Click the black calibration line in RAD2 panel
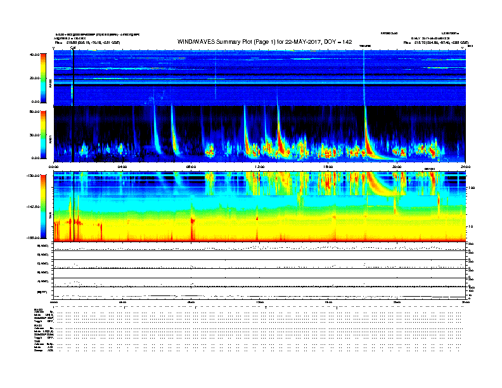 click(74, 78)
